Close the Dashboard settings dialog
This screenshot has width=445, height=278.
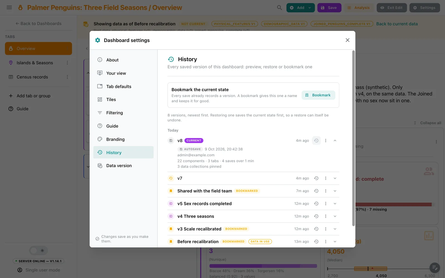click(x=347, y=40)
